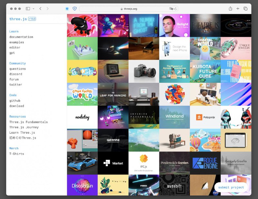The height and width of the screenshot is (199, 258).
Task: Reload the page with refresh icon
Action: pos(175,9)
